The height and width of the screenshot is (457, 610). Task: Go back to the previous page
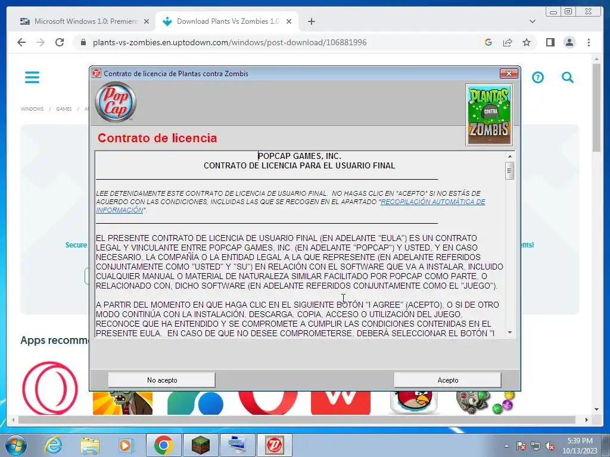[21, 42]
